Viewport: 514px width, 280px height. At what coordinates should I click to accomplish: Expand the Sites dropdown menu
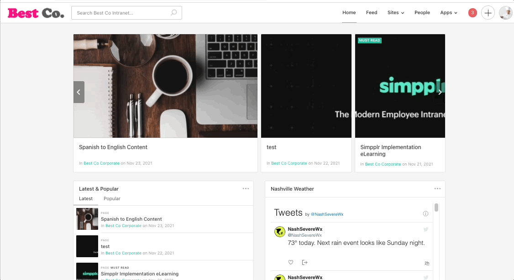click(x=396, y=12)
